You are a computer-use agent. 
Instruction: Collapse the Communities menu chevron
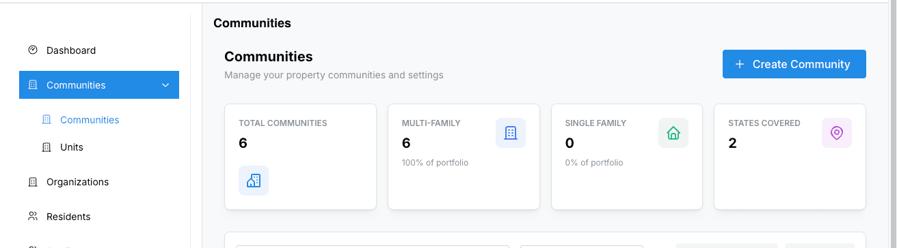coord(165,85)
